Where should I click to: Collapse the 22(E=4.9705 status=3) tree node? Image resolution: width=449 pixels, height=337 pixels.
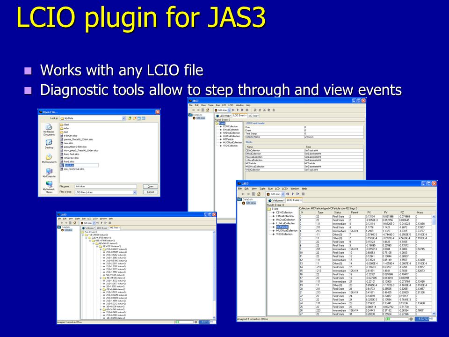click(86, 238)
